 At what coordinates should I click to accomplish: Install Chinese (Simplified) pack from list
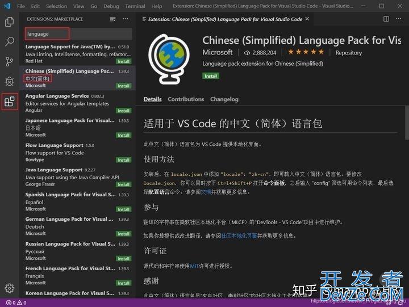pos(123,86)
